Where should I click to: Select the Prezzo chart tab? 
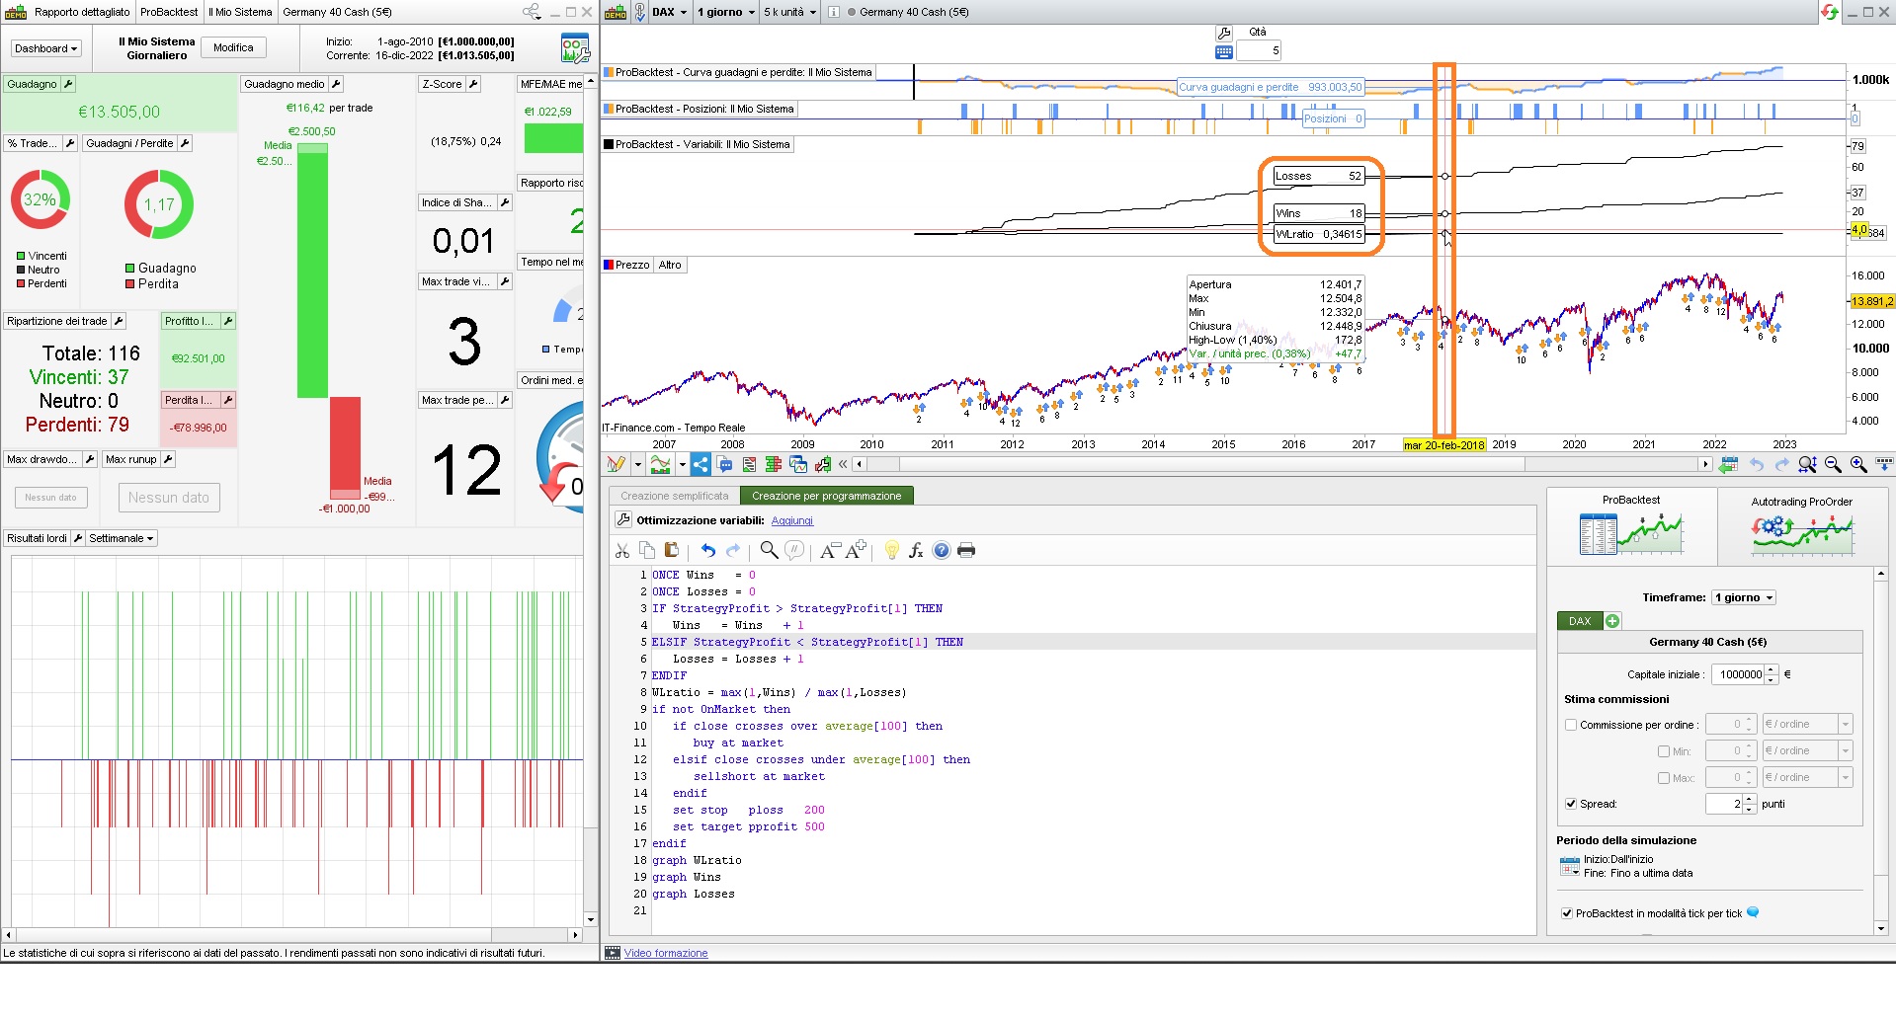(x=626, y=265)
